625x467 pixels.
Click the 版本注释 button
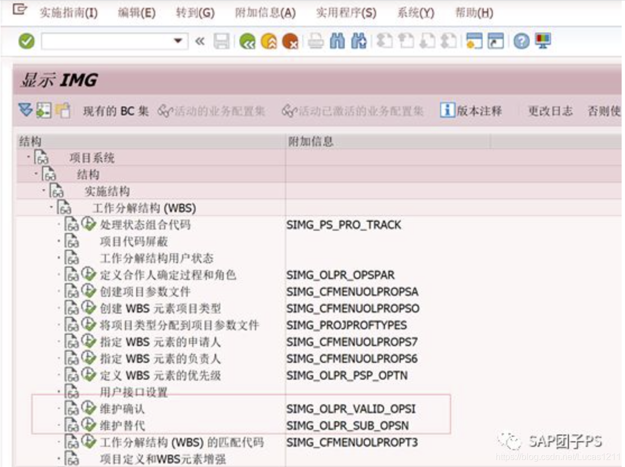tap(471, 110)
